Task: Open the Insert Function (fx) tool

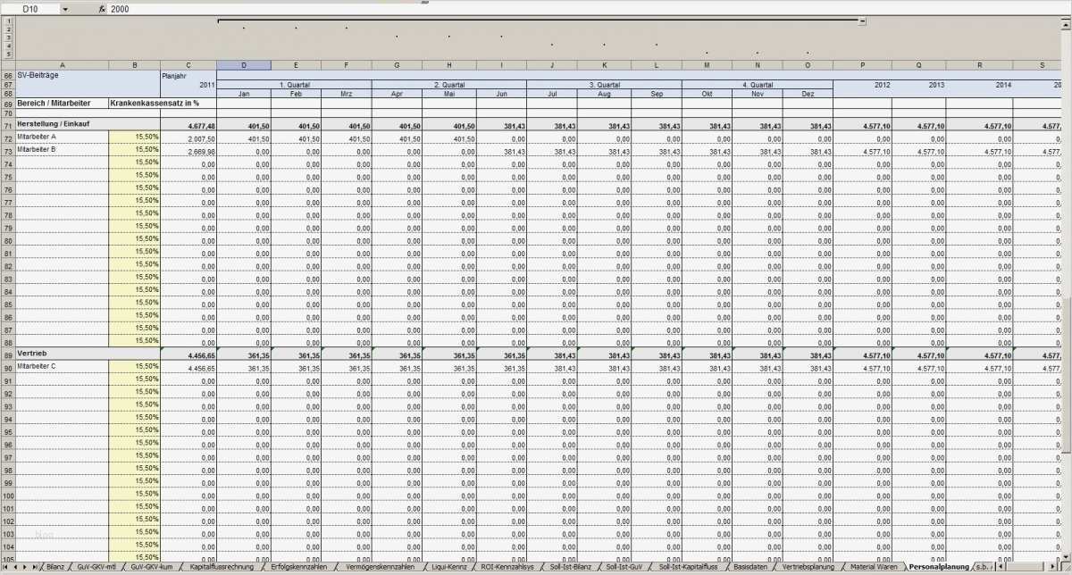Action: click(x=103, y=9)
